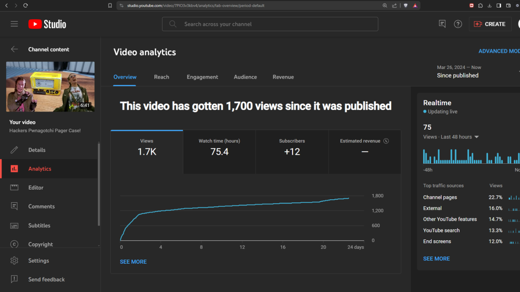The height and width of the screenshot is (292, 520).
Task: Open the hamburger navigation menu
Action: tap(14, 24)
